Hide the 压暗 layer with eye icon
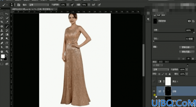The height and width of the screenshot is (107, 196). 154,91
